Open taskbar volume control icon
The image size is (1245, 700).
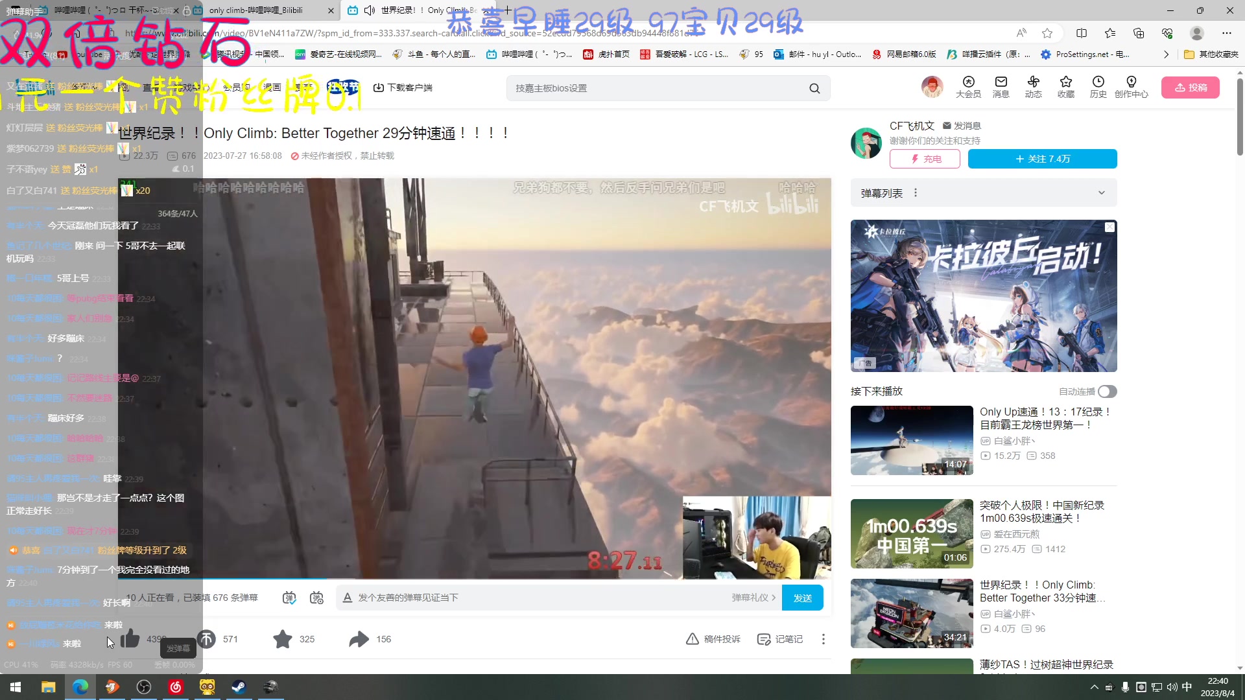(x=1172, y=687)
